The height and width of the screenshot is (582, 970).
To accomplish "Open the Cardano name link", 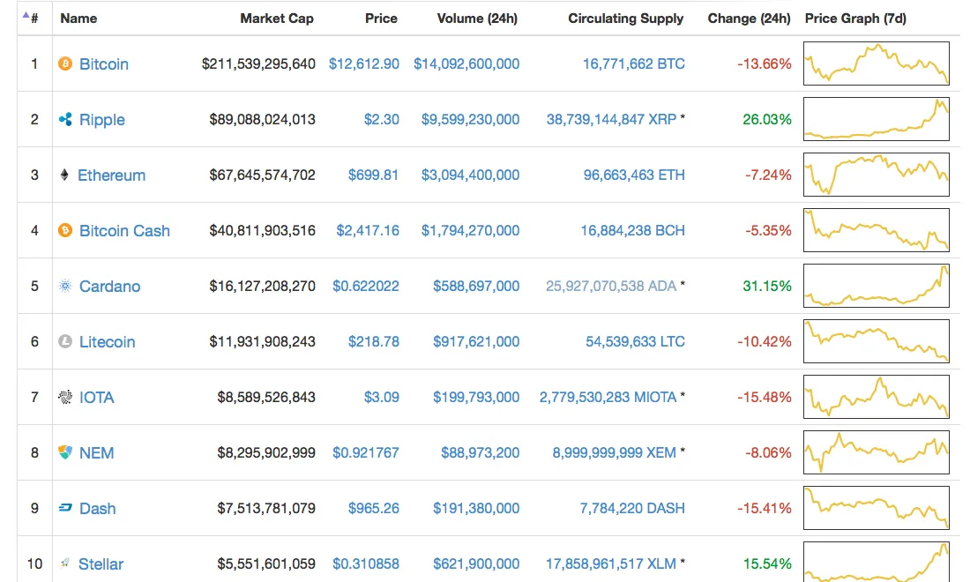I will 109,287.
